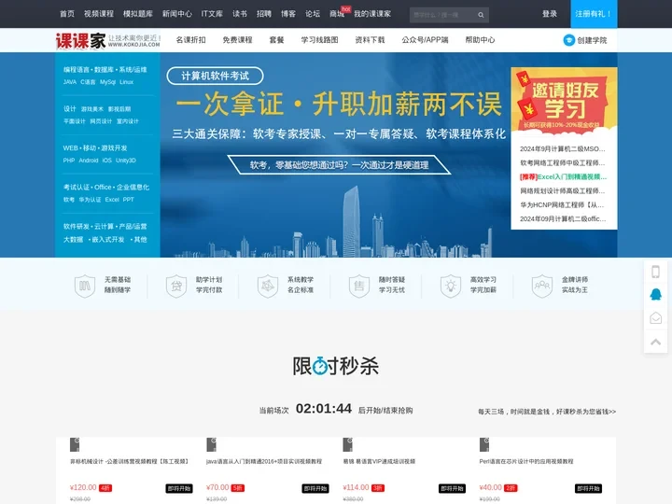
Task: Click the 注册有礼 register button
Action: pos(594,14)
